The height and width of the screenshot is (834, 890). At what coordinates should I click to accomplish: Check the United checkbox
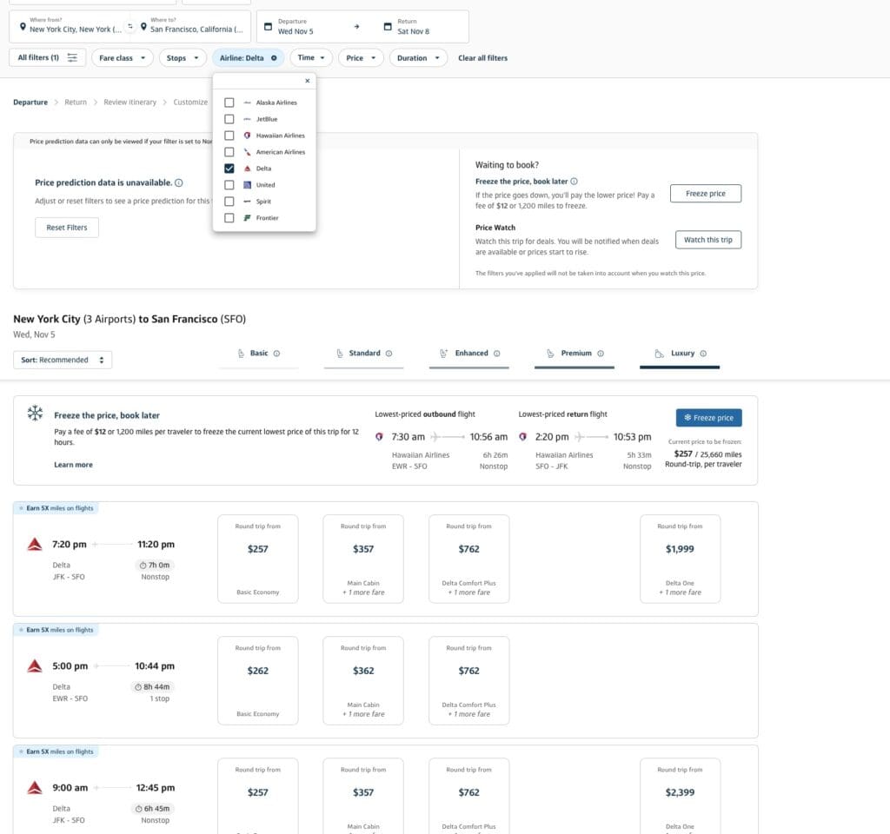pos(229,185)
